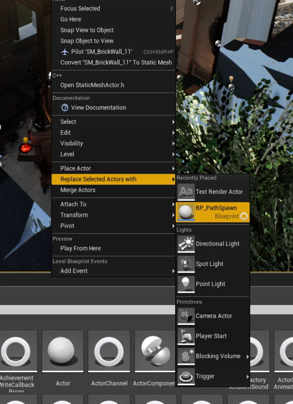Expand the Pivot submenu
Viewport: 293px width, 404px height.
coord(114,226)
